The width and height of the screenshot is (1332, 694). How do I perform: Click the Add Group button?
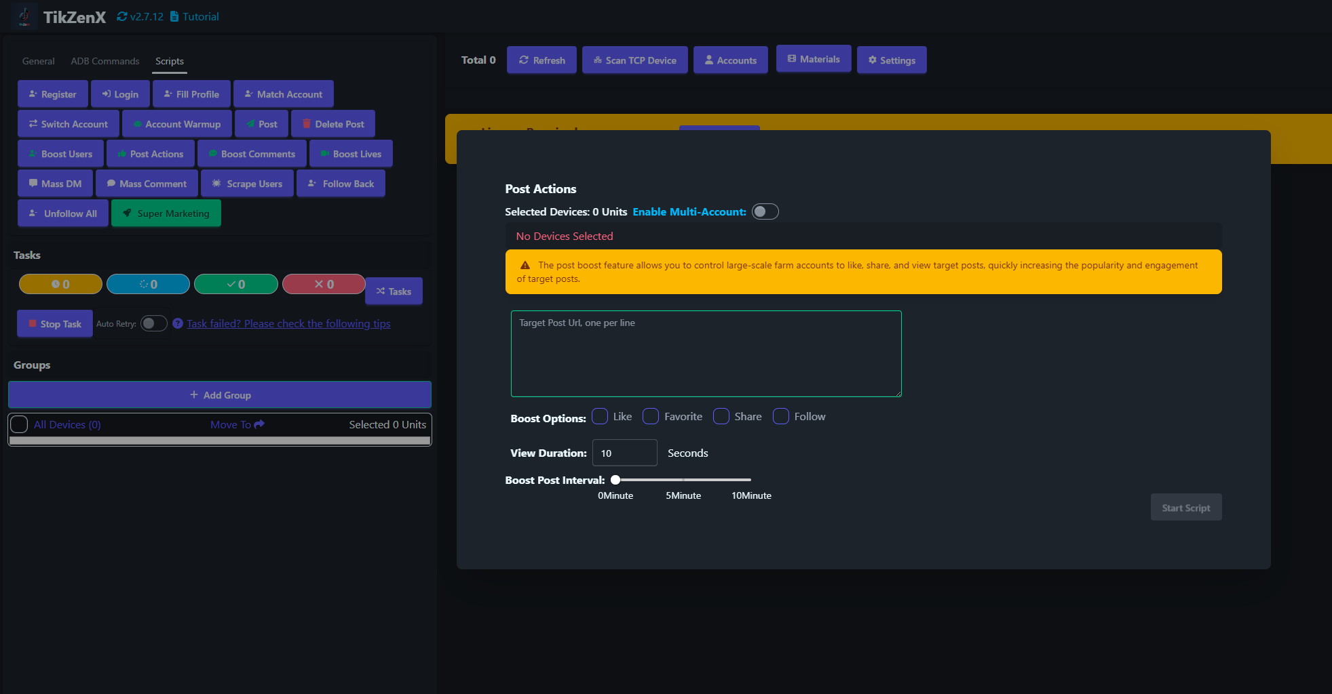pyautogui.click(x=220, y=395)
